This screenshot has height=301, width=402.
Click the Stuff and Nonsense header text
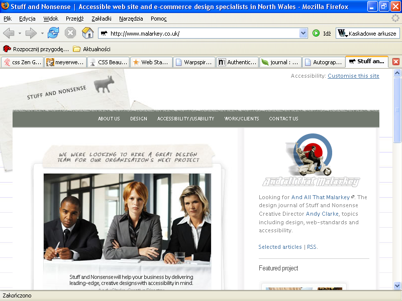tap(56, 92)
